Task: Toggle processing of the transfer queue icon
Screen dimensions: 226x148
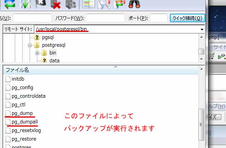Action: (x=25, y=4)
